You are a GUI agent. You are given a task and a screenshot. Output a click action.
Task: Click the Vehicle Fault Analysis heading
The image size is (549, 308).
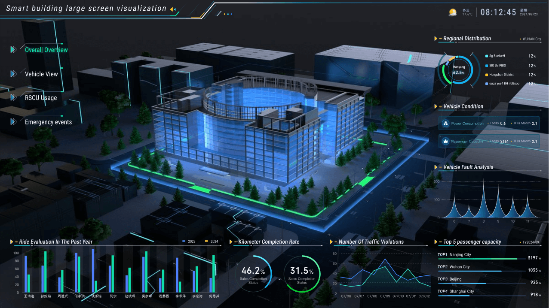point(468,167)
